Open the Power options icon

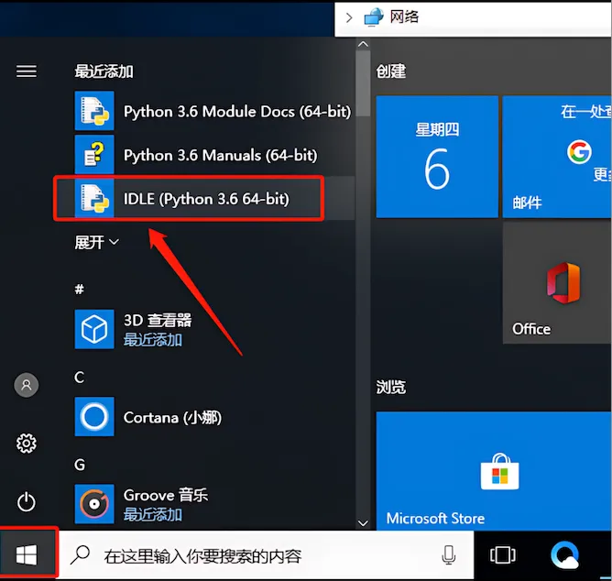(27, 502)
